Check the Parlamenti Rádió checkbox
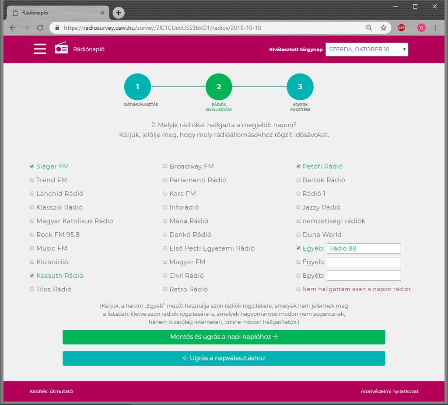This screenshot has height=405, width=448. click(165, 180)
